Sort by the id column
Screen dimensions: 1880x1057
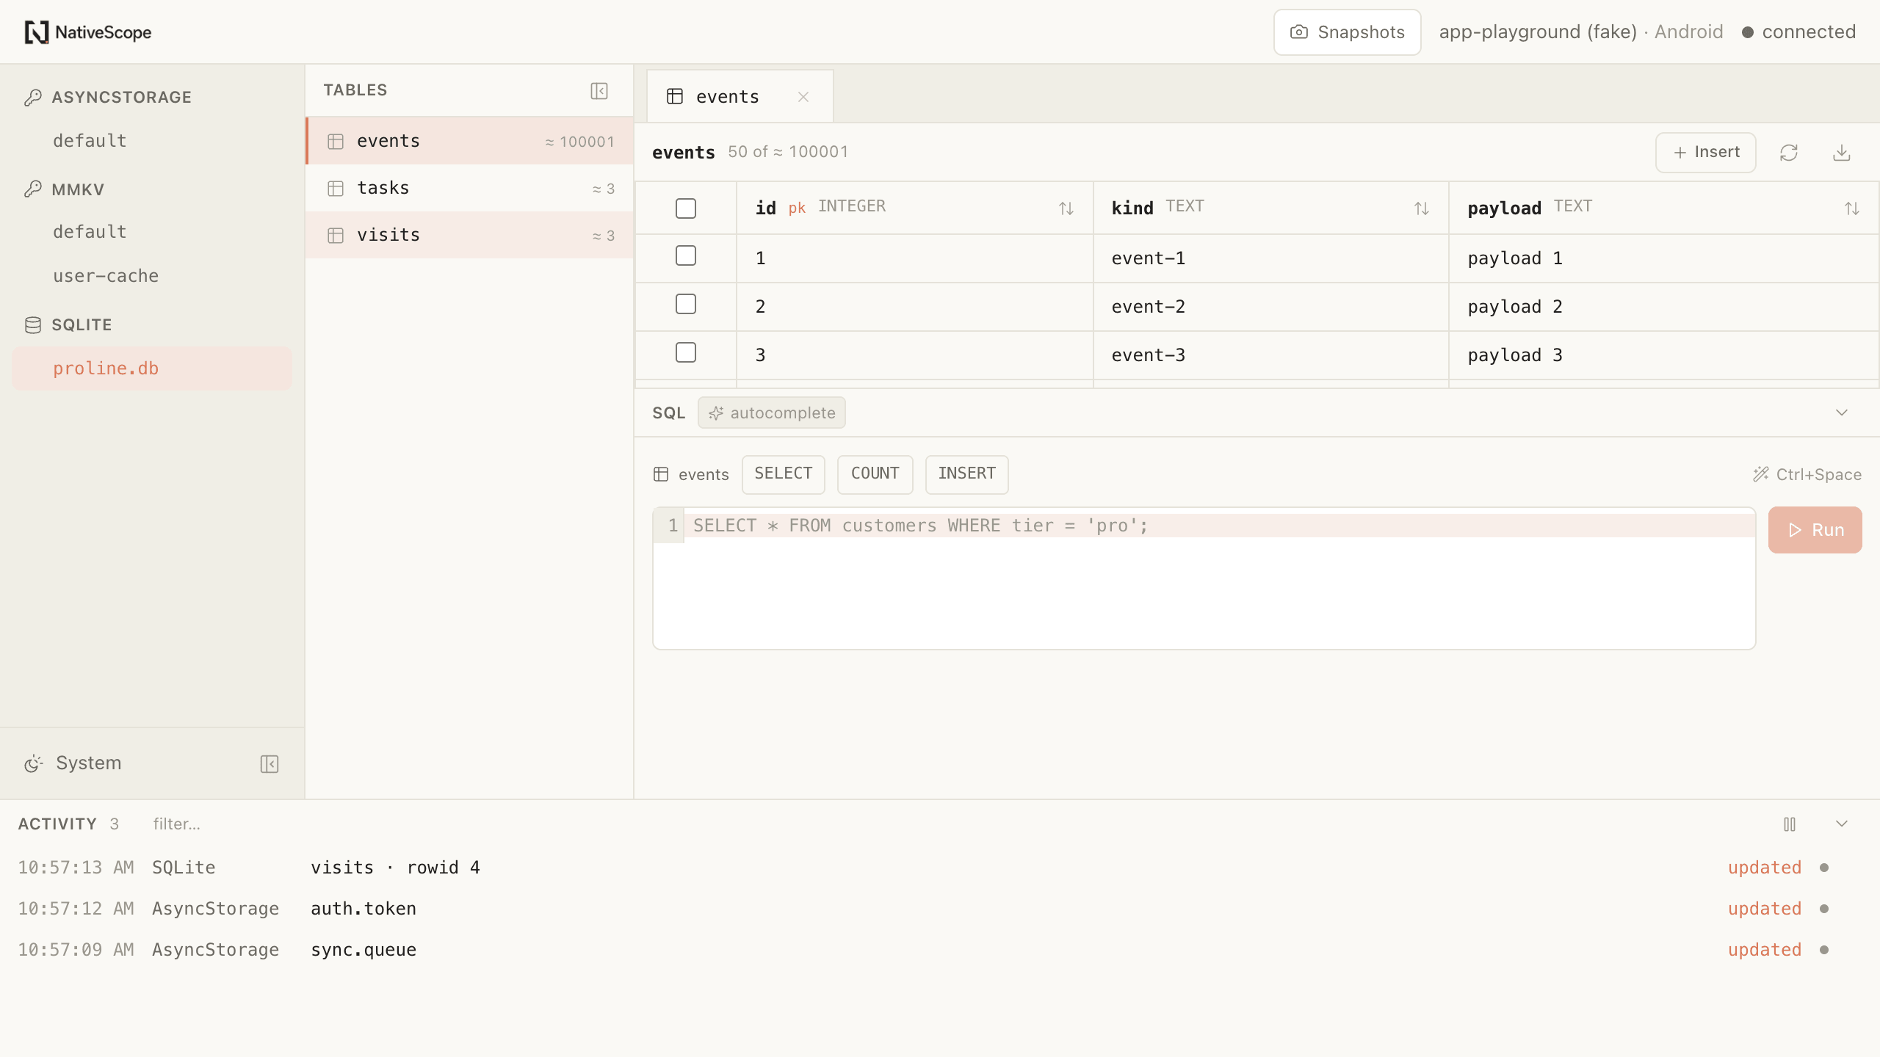(1066, 208)
